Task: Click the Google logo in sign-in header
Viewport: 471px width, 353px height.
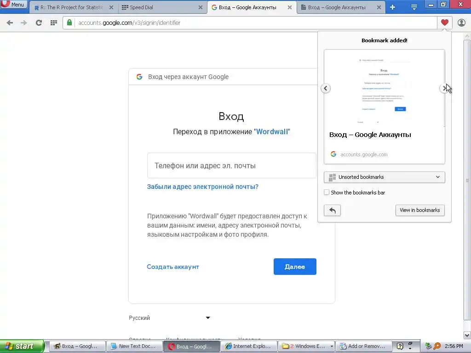Action: tap(139, 77)
